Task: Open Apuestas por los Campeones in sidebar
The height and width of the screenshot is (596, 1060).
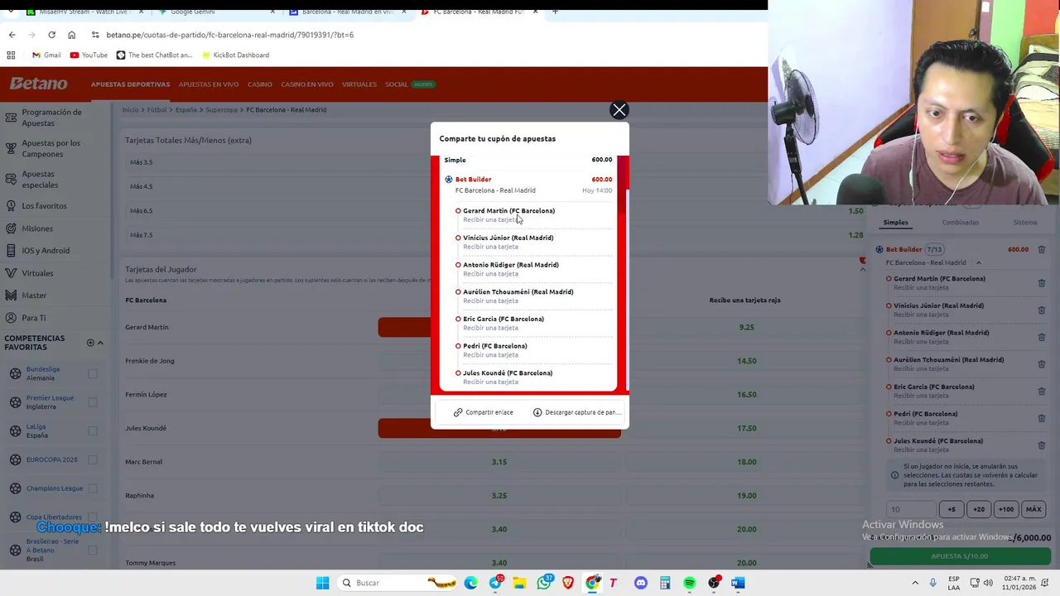Action: tap(51, 148)
